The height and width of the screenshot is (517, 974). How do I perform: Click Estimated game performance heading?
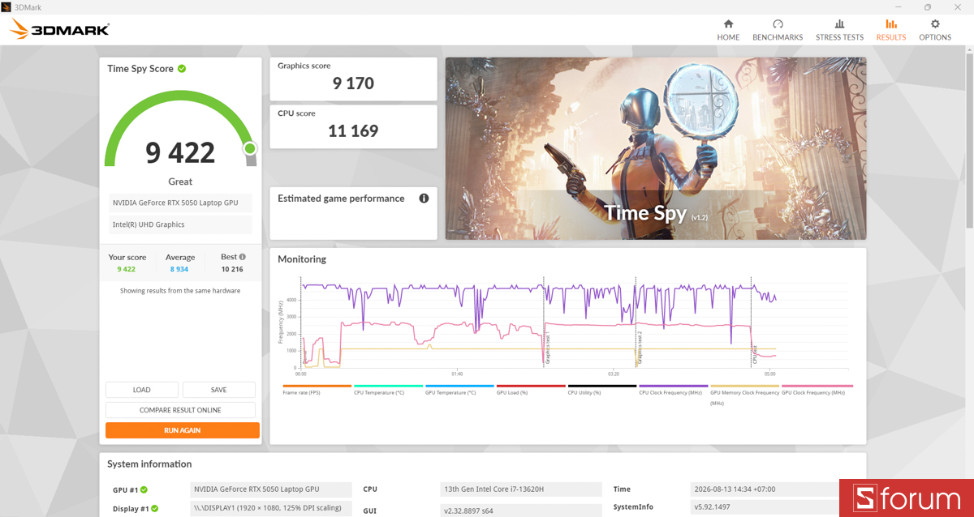[x=341, y=199]
